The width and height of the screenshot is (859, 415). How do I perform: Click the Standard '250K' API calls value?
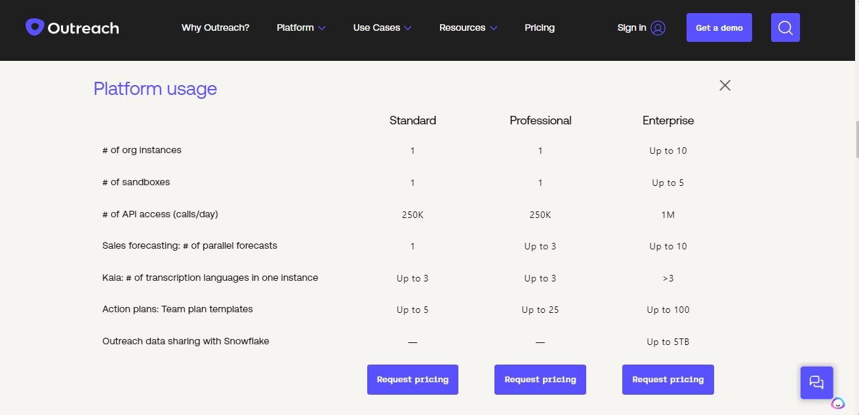pos(412,215)
